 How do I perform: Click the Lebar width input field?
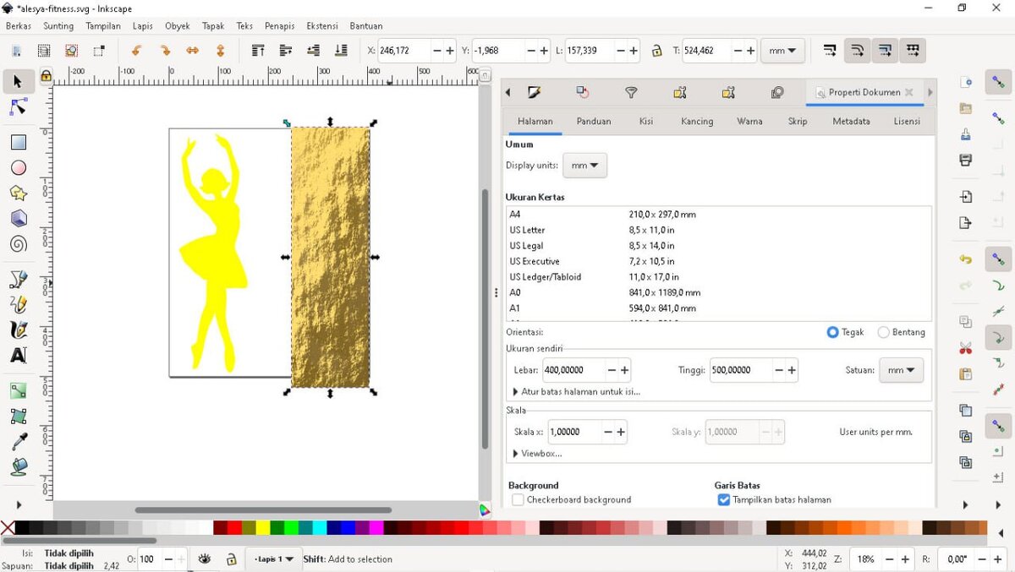click(572, 370)
